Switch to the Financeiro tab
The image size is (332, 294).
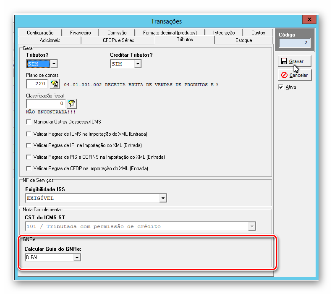click(81, 33)
